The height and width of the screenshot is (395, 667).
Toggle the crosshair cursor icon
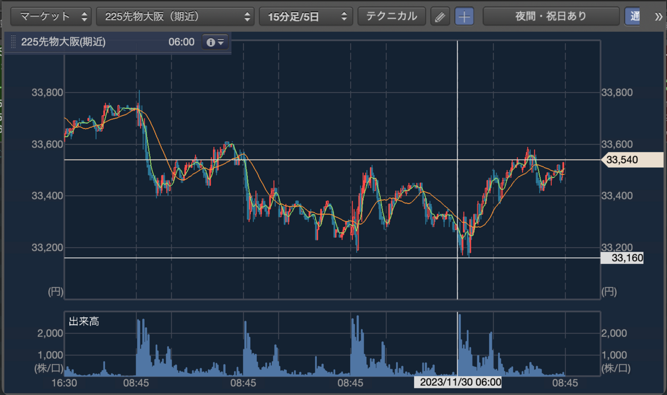pos(464,17)
